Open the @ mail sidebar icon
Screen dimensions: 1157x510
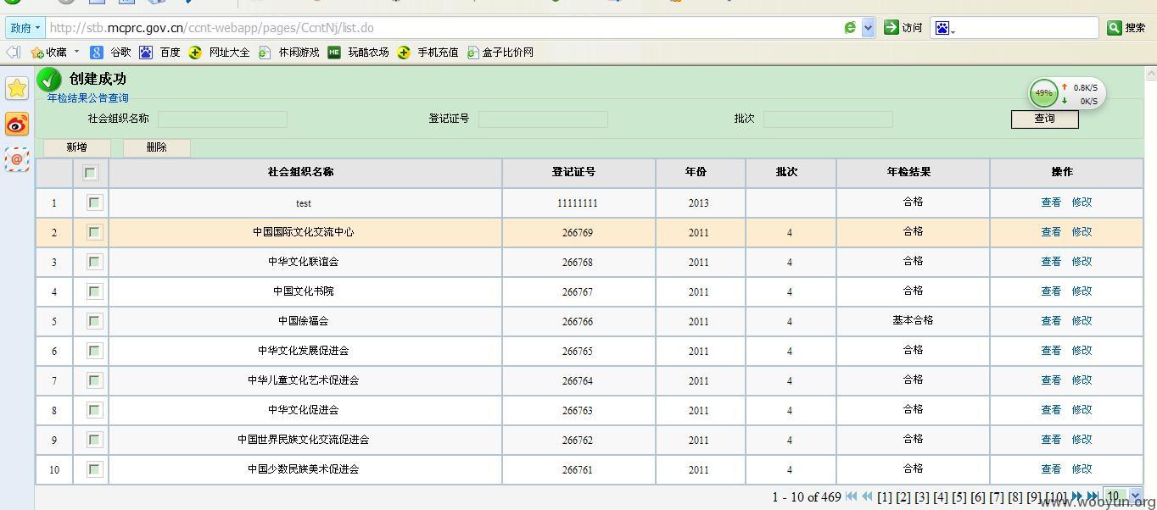[x=17, y=159]
